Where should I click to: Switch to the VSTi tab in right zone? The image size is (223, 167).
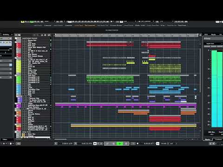point(206,34)
